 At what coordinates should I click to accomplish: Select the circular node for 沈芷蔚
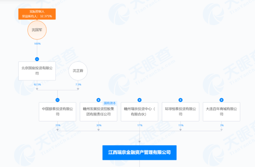78,71
